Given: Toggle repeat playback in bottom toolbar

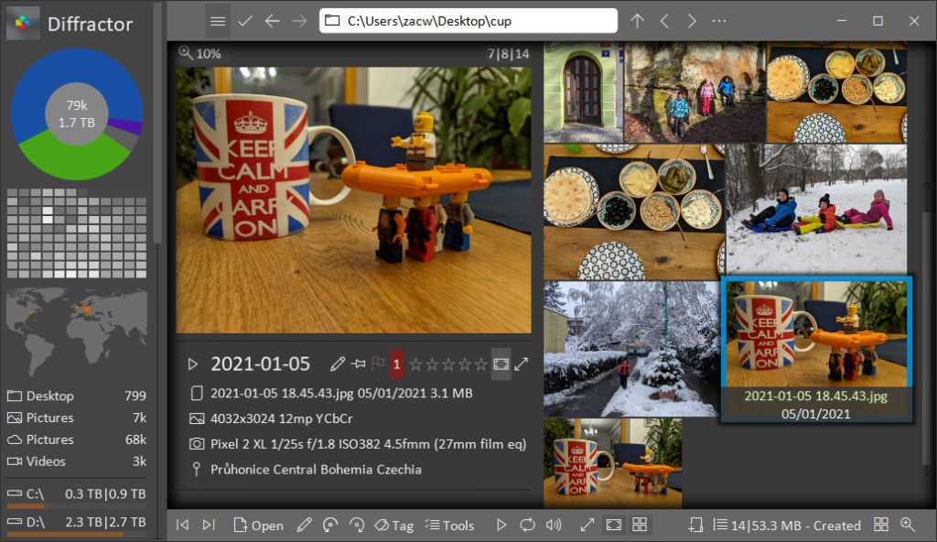Looking at the screenshot, I should click(x=527, y=525).
